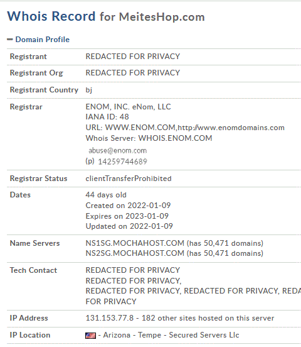Collapse the Domain Profile section

coord(10,40)
